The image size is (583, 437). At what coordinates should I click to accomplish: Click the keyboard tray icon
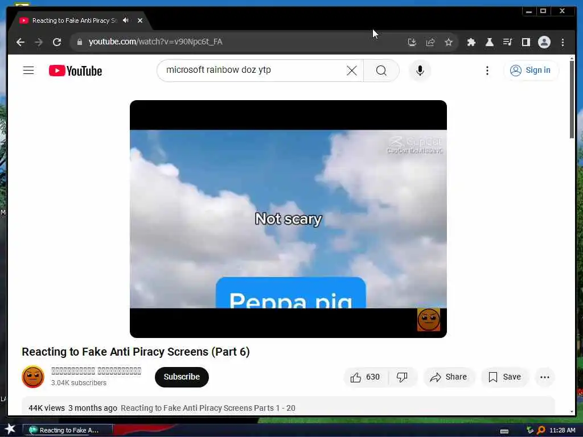tap(504, 431)
